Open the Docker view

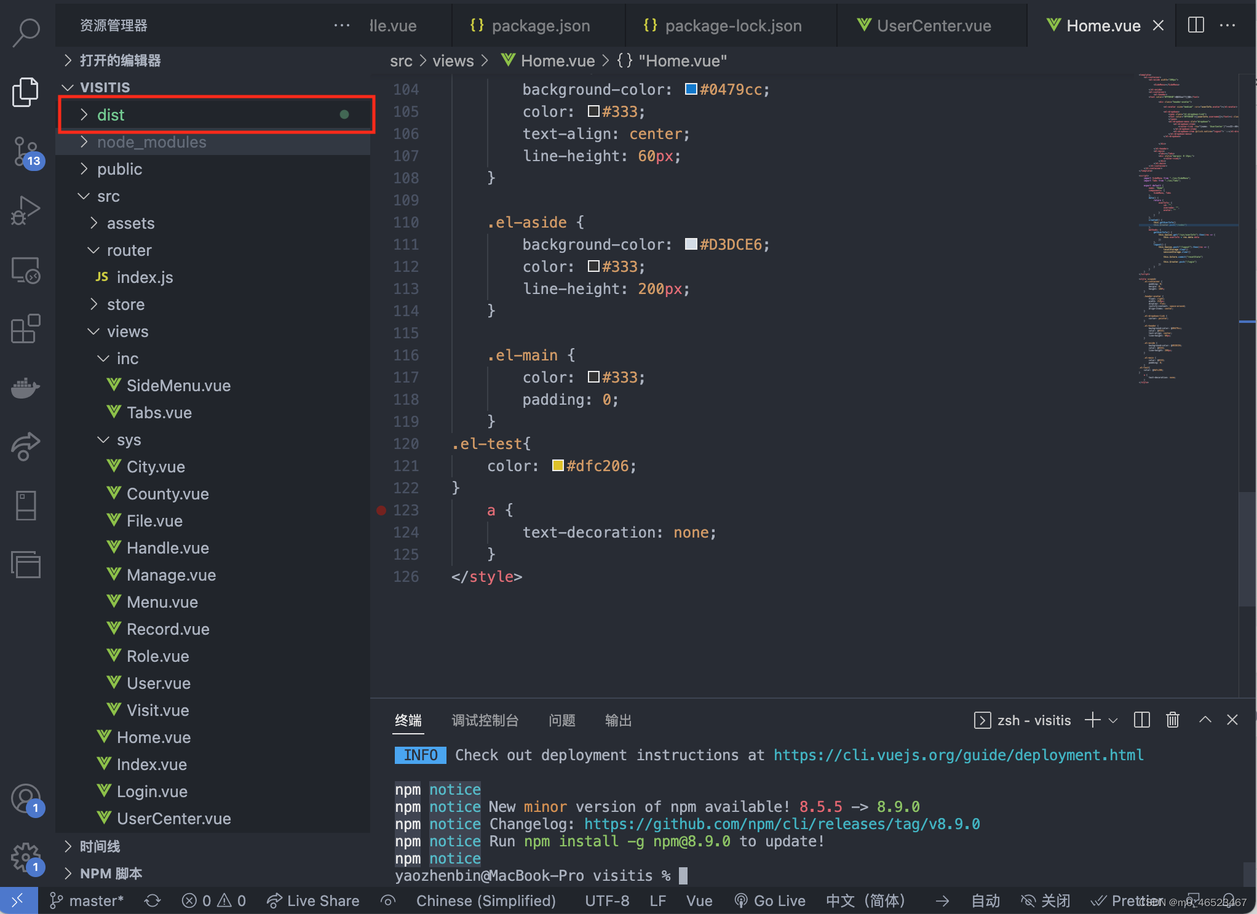26,387
